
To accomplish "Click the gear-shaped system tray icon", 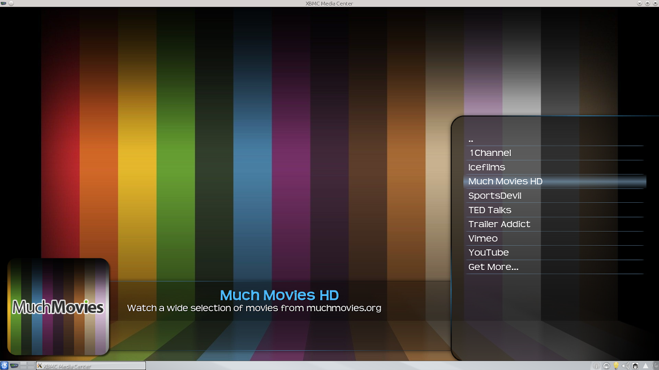I will click(x=606, y=366).
